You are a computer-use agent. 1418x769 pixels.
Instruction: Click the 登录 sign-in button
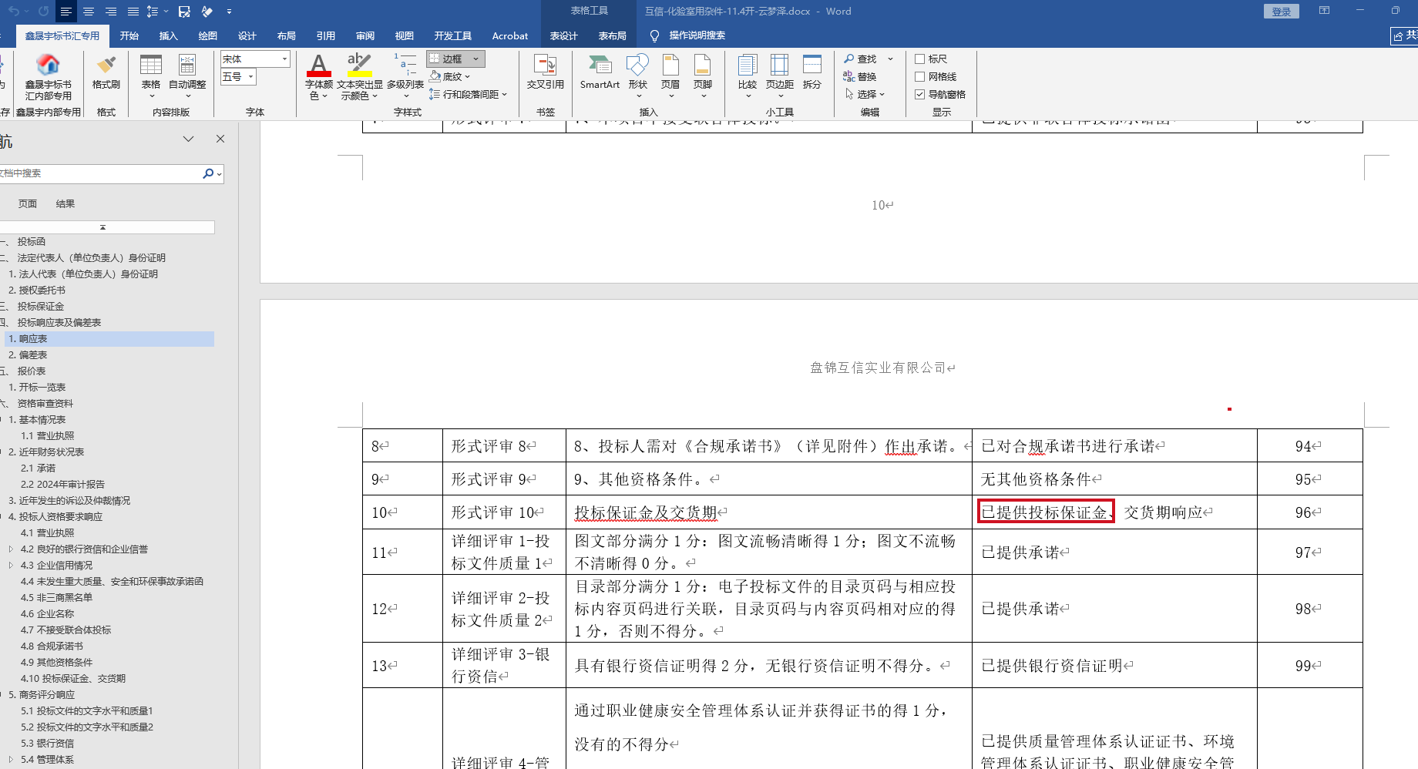(1281, 12)
